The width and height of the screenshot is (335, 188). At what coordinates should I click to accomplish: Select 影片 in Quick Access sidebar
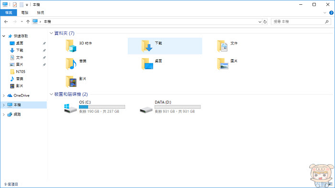click(x=20, y=86)
